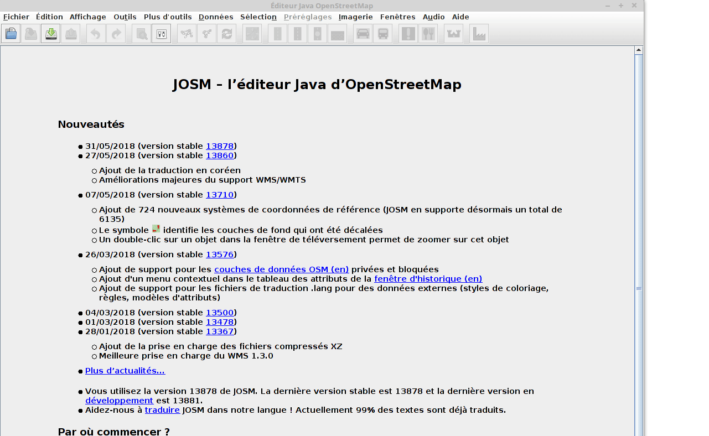Image resolution: width=709 pixels, height=436 pixels.
Task: Click the crossroads preset icon
Action: pos(252,34)
